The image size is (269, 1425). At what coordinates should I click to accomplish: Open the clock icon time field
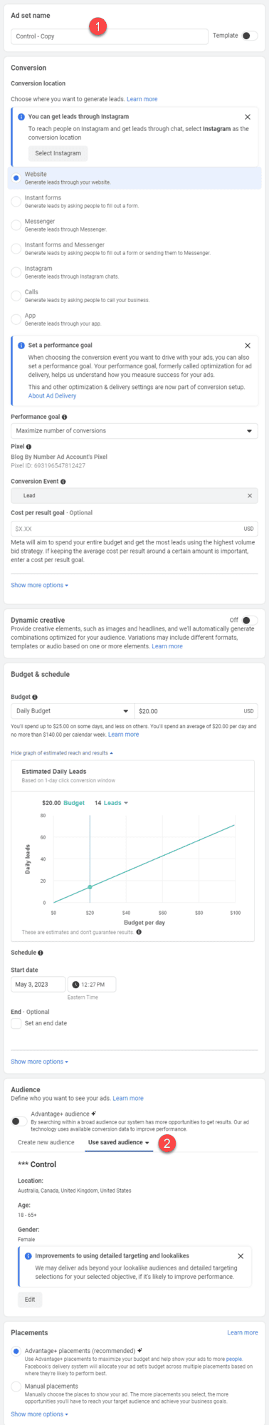click(92, 985)
